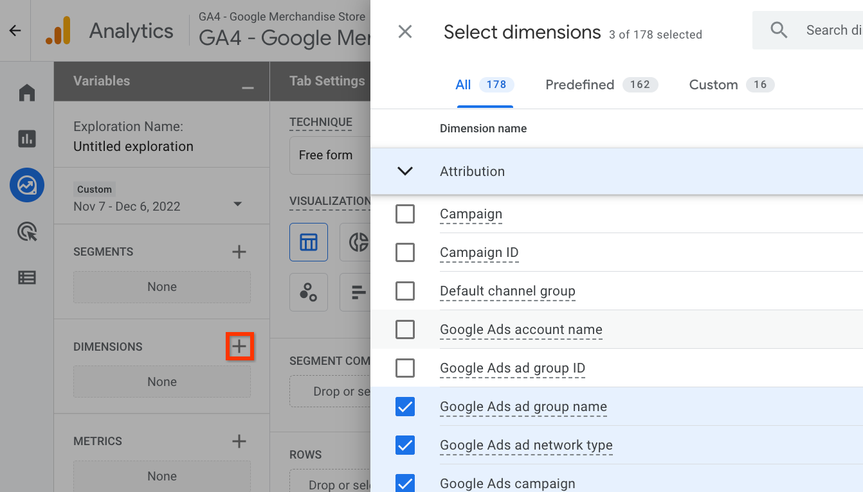Screen dimensions: 863x492
Task: Add a metric with the plus icon
Action: click(239, 441)
